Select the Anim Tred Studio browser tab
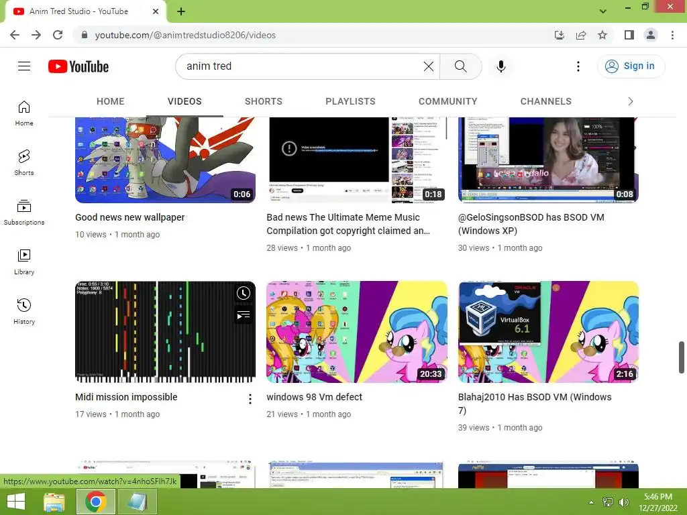This screenshot has height=515, width=687. pos(86,11)
